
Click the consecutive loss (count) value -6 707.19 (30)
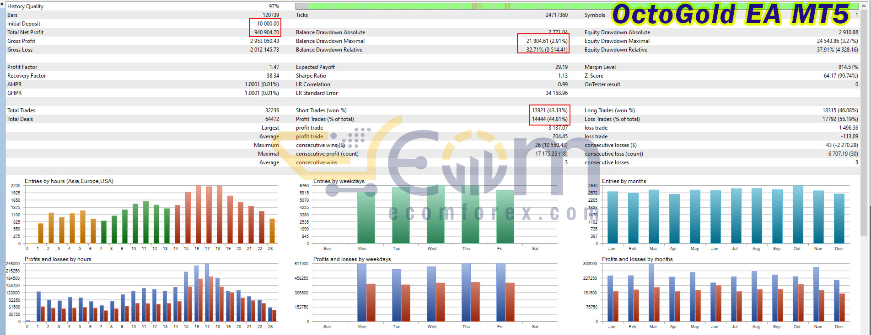pos(842,154)
